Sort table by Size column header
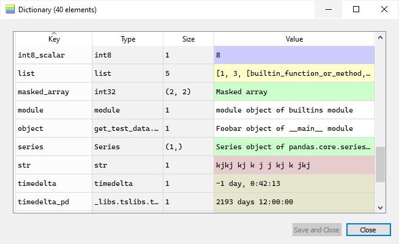Screen dimensions: 399x244 click(x=188, y=39)
